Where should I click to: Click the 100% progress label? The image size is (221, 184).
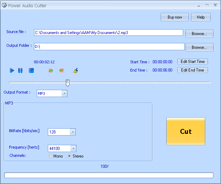pos(105,166)
